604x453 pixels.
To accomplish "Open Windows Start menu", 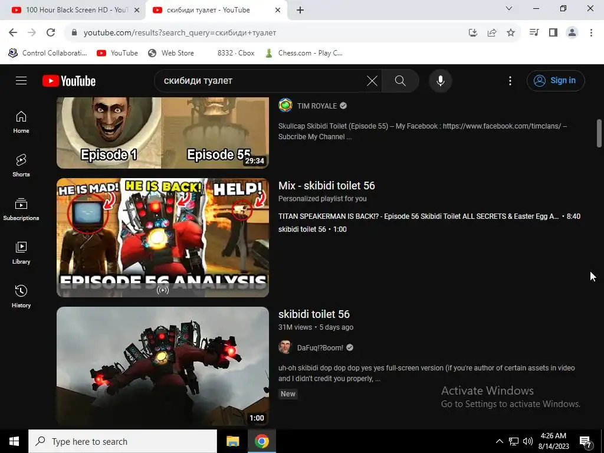I will point(14,441).
